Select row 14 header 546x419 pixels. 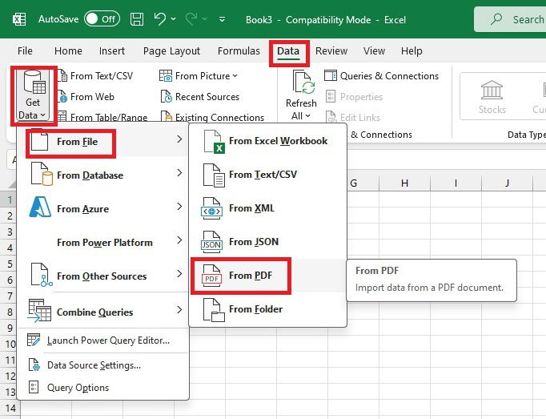(10, 409)
